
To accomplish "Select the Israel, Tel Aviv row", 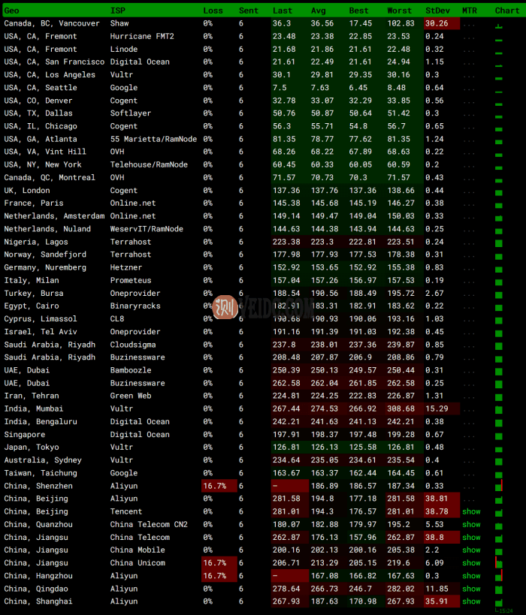I will [263, 331].
